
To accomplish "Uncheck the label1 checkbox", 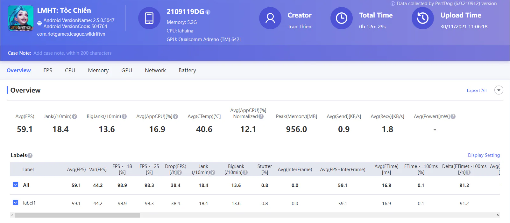I will click(x=16, y=202).
